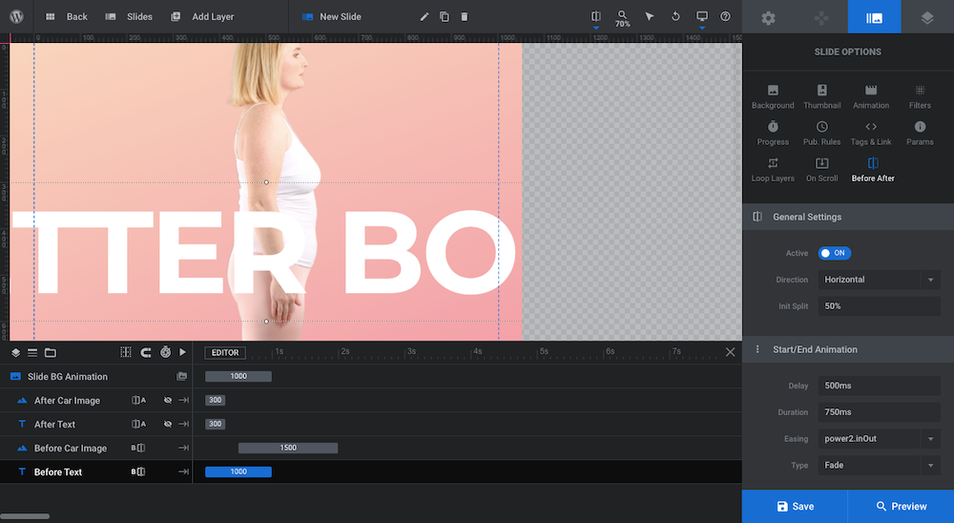
Task: Undo the last action
Action: pos(675,16)
